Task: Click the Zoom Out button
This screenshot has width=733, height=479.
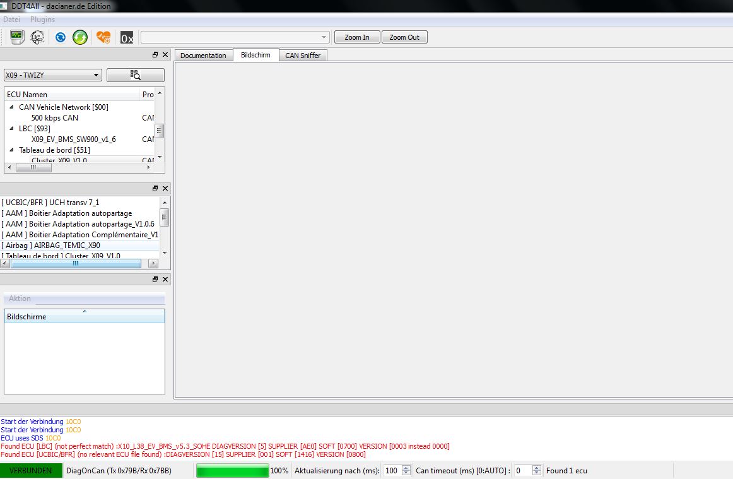Action: point(404,37)
